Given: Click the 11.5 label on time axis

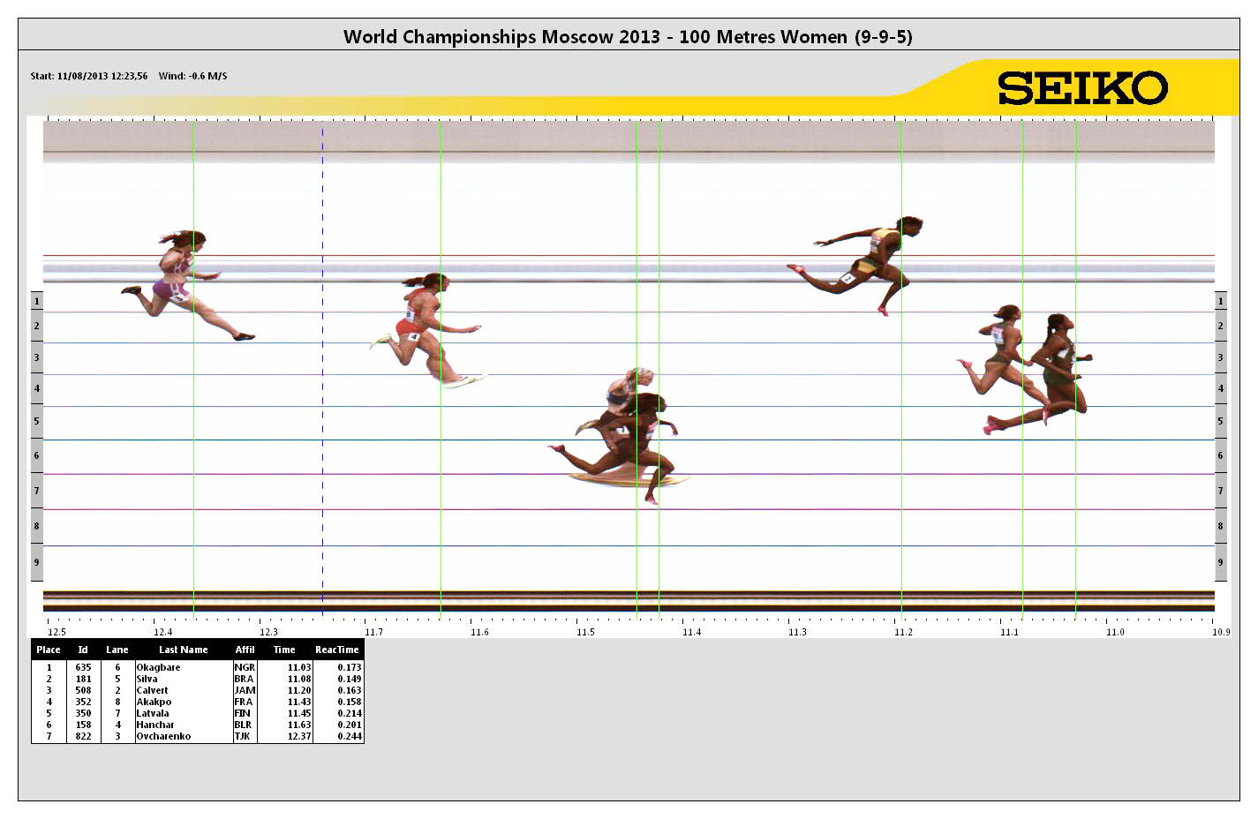Looking at the screenshot, I should tap(585, 632).
